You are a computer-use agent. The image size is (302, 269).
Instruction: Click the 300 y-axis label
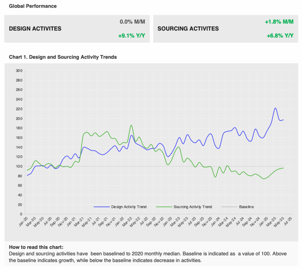click(x=19, y=71)
